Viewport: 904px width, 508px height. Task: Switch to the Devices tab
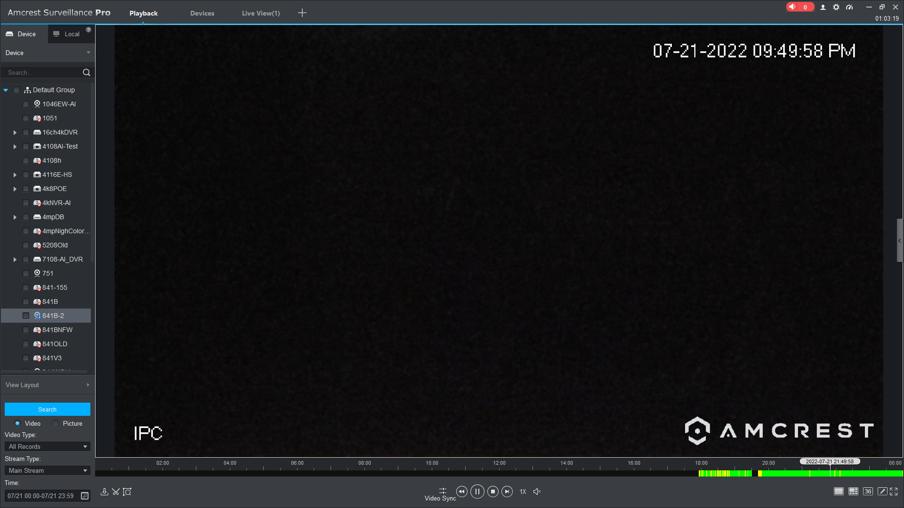click(202, 13)
